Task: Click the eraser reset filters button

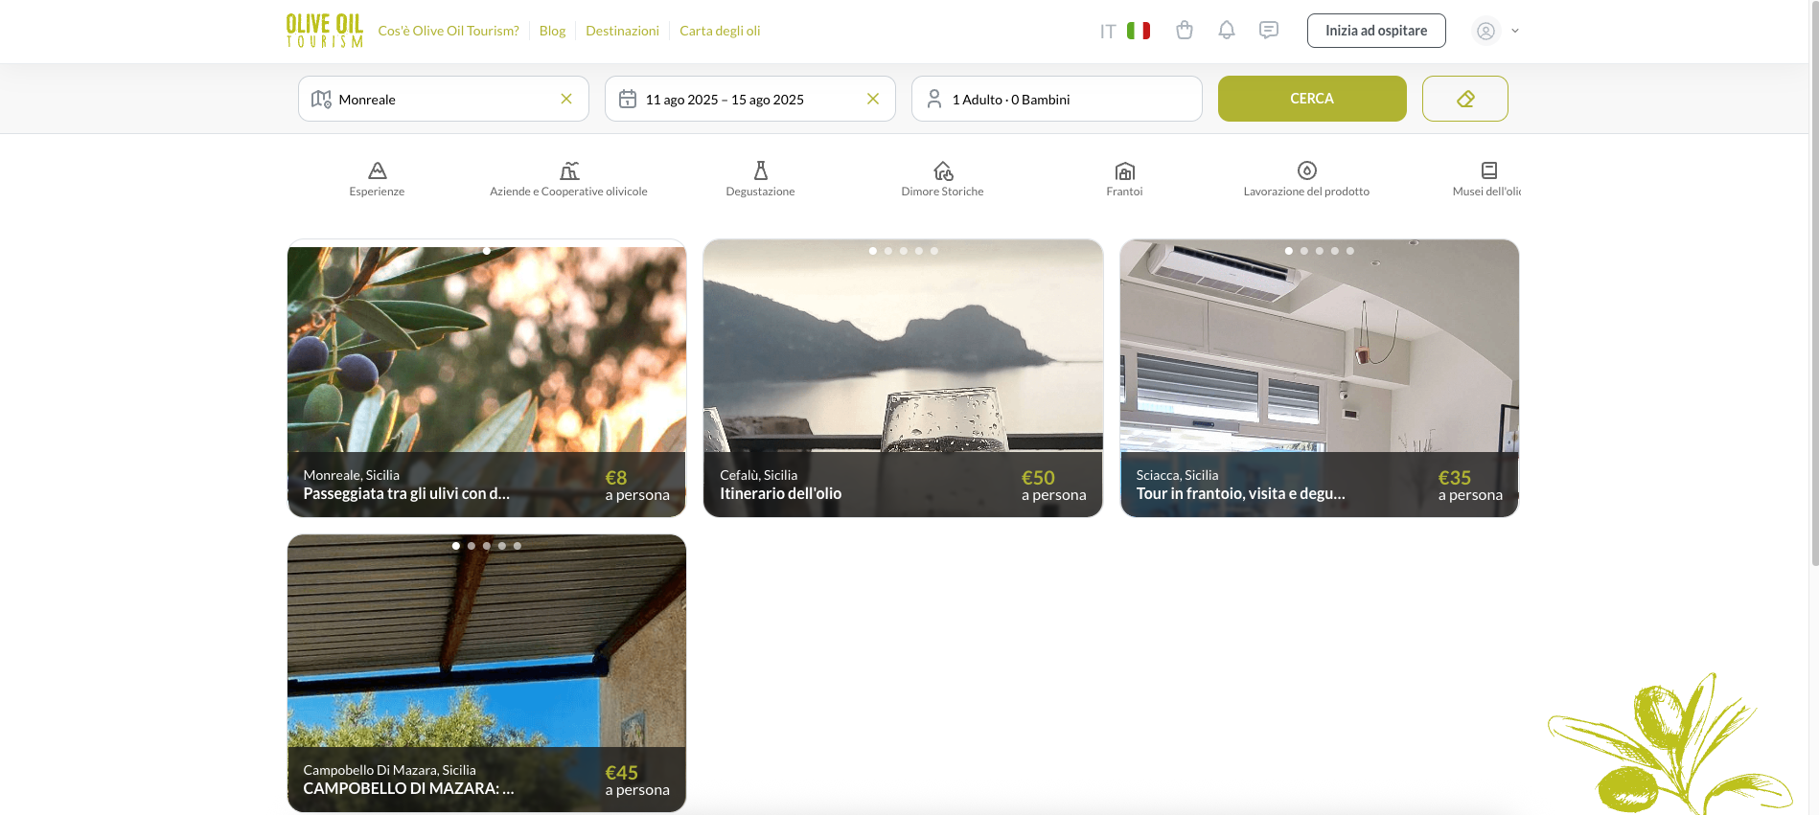Action: click(1464, 99)
